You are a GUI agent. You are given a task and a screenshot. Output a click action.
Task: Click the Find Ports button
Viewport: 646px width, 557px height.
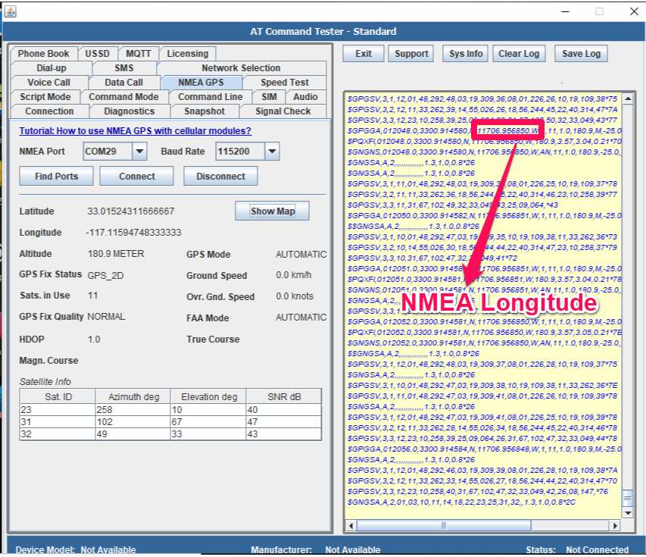(57, 177)
